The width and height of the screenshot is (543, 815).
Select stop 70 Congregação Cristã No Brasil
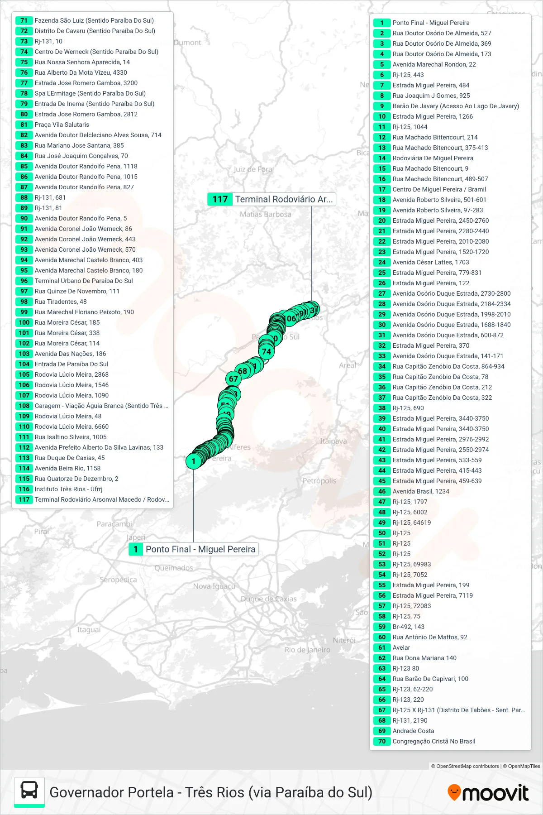[x=450, y=741]
